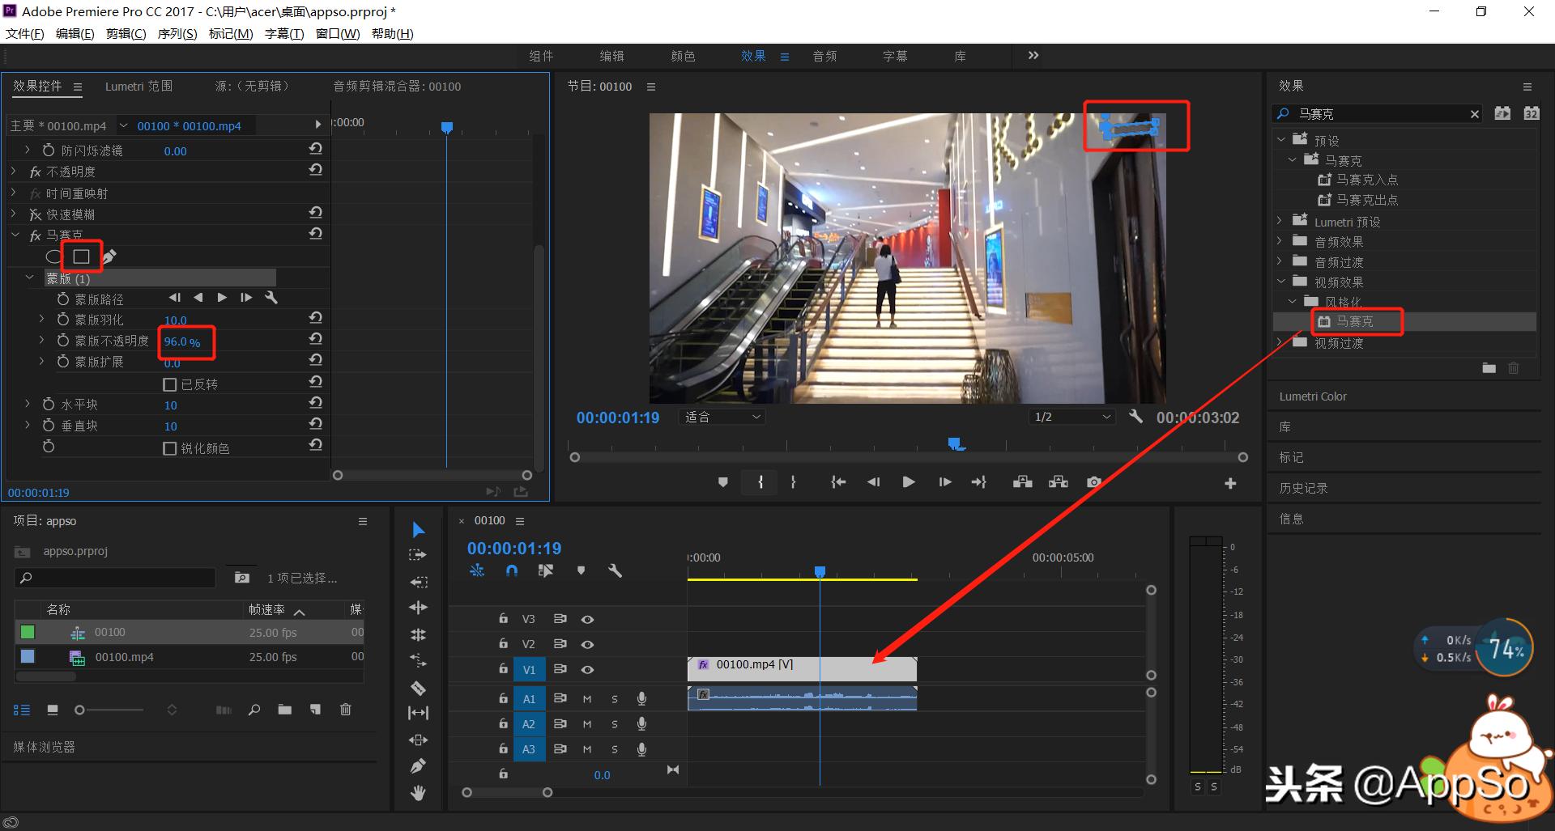This screenshot has height=831, width=1555.
Task: Click the Export Frame camera icon
Action: (x=1093, y=482)
